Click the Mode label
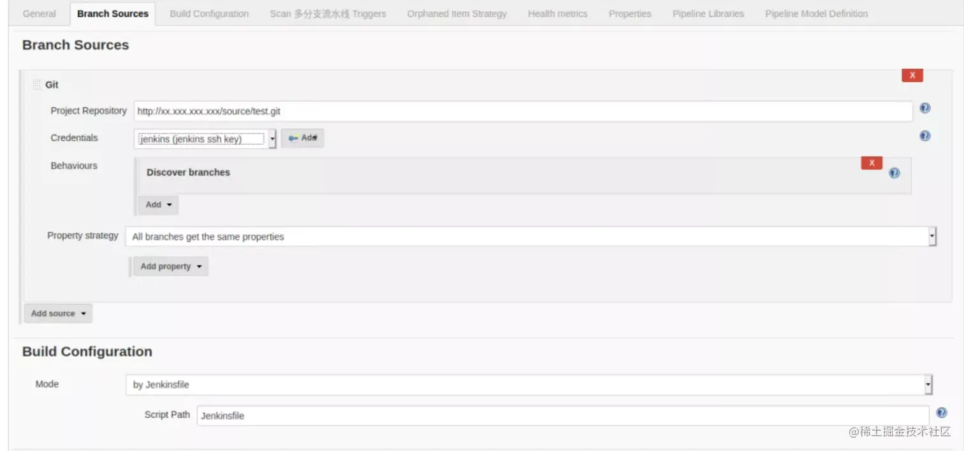Viewport: 964px width, 451px height. [47, 384]
